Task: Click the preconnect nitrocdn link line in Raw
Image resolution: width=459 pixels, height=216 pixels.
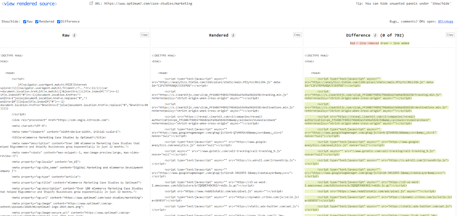Action: pyautogui.click(x=60, y=120)
